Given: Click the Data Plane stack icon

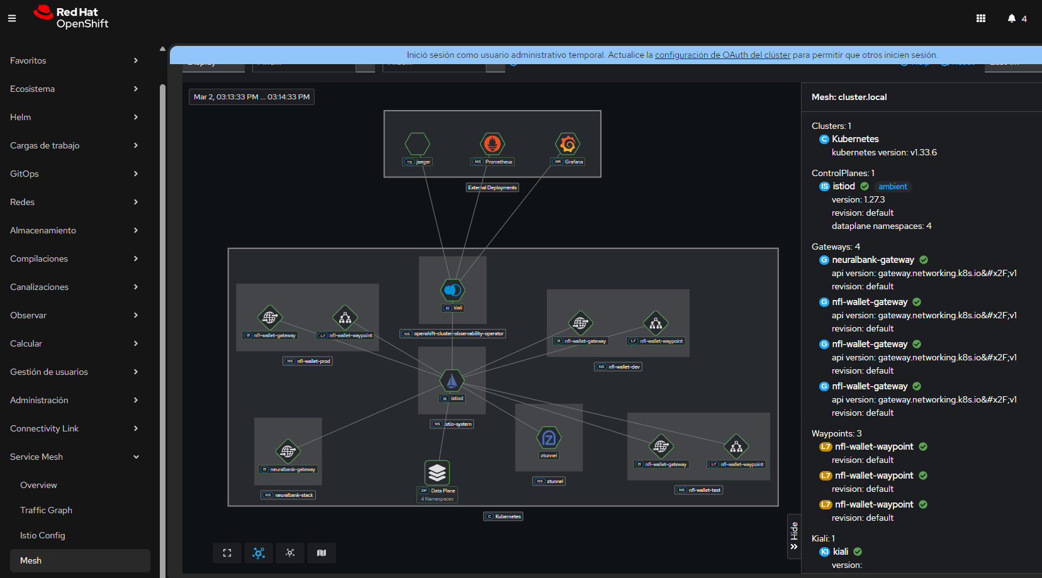Looking at the screenshot, I should pyautogui.click(x=437, y=472).
